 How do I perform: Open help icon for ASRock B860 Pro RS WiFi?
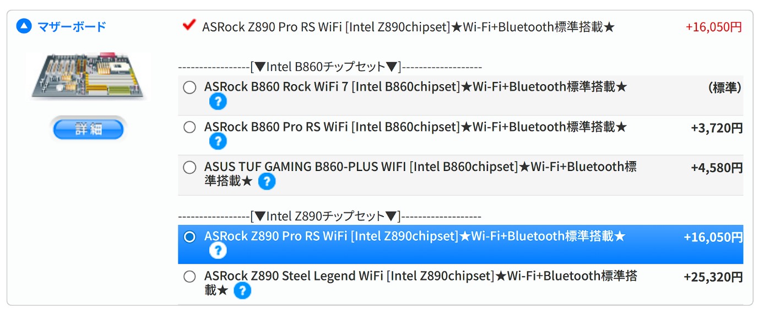[x=218, y=142]
